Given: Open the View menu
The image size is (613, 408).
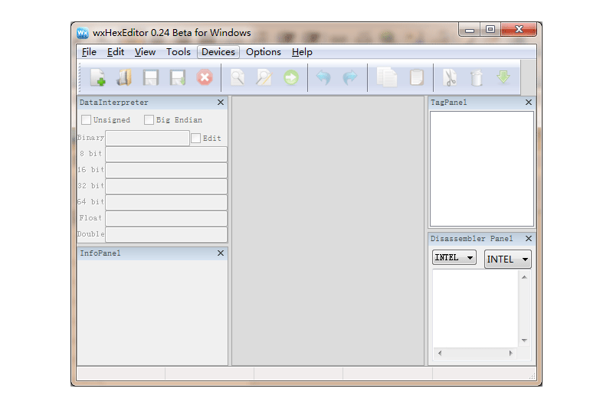Looking at the screenshot, I should coord(145,52).
